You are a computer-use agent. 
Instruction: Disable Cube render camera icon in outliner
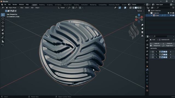tap(173, 16)
